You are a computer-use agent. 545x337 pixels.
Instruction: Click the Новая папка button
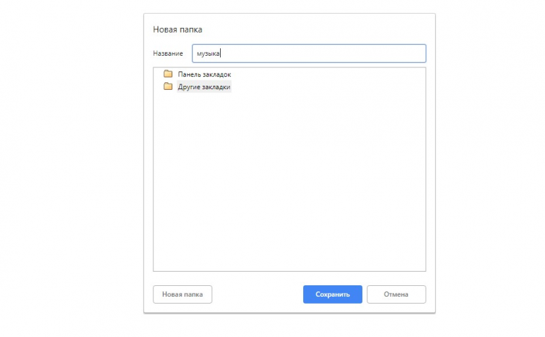pos(183,294)
